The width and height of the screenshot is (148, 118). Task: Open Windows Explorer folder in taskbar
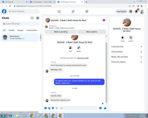[17, 116]
